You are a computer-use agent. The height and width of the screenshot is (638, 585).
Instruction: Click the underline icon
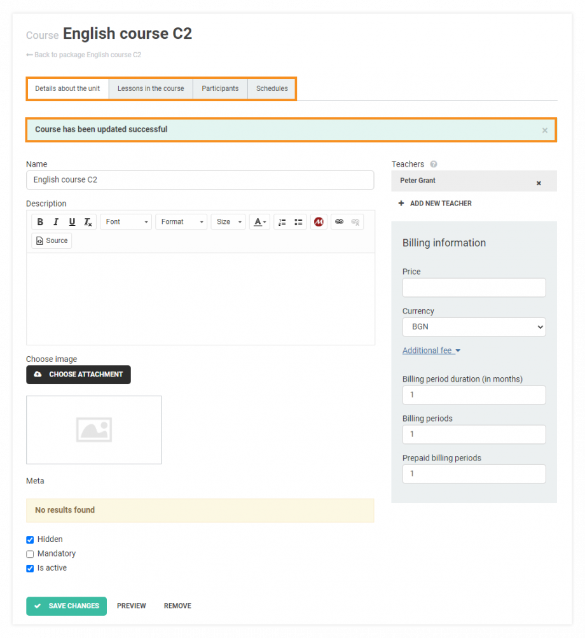[72, 222]
